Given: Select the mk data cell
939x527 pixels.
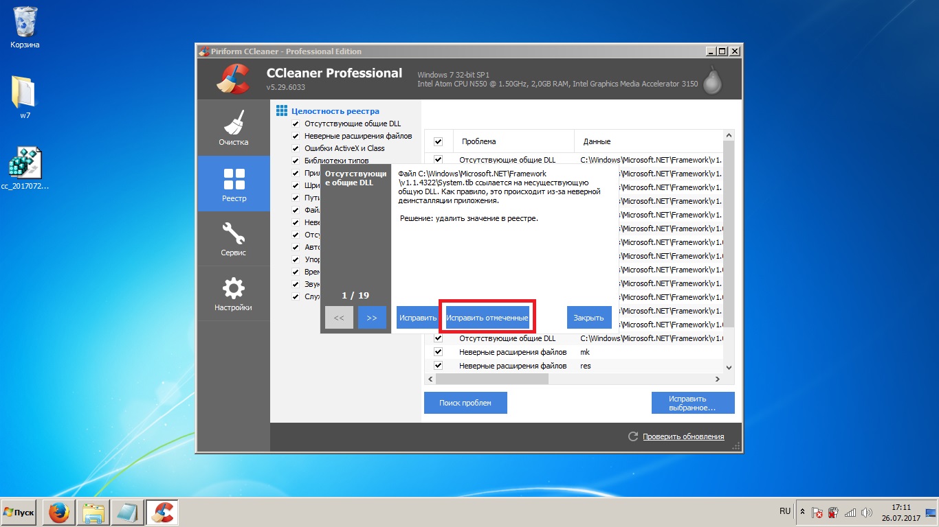Looking at the screenshot, I should 585,352.
